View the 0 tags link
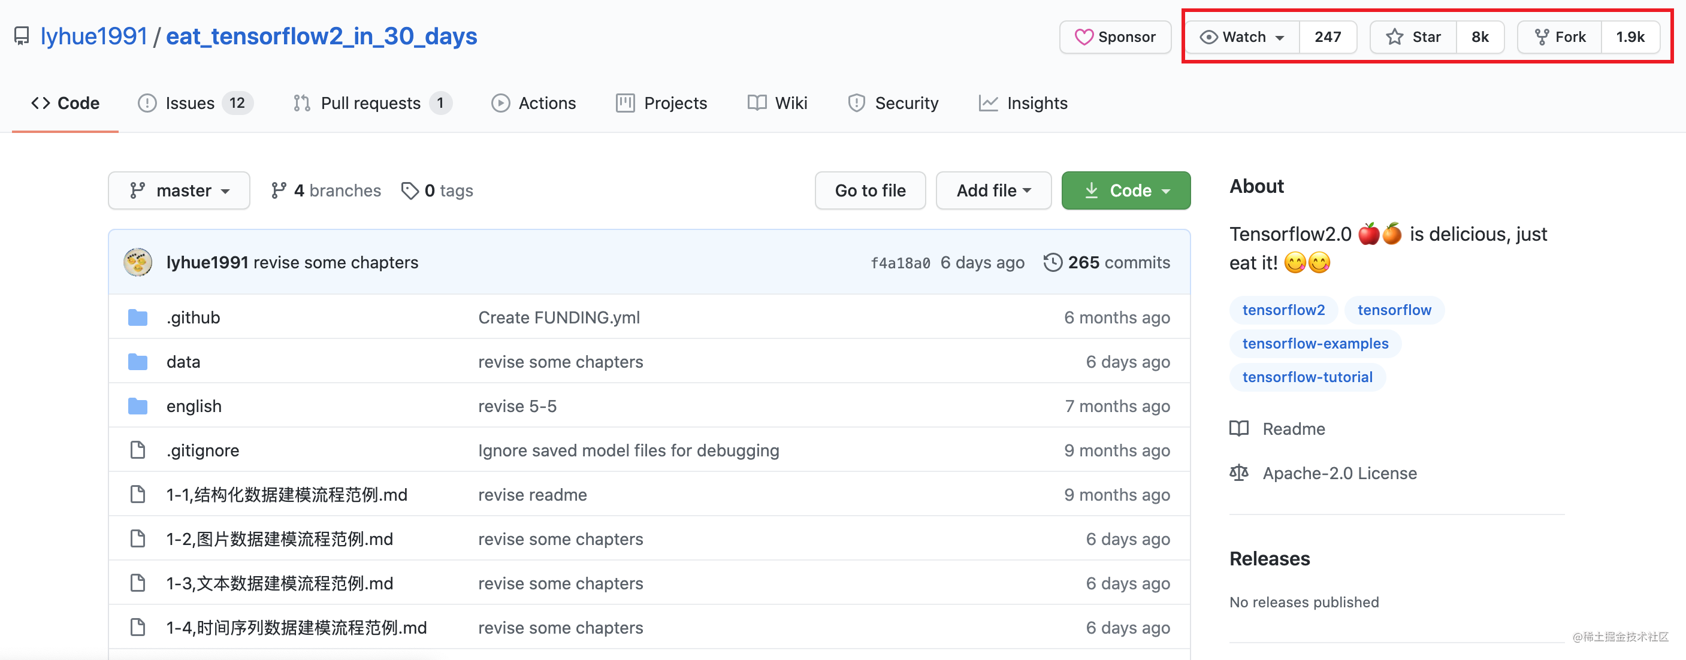 [437, 190]
